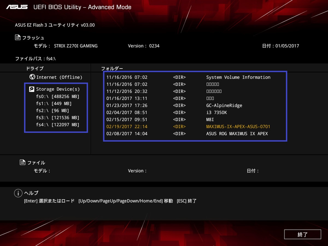Click the model STRIX Z270I GAMING text
The image size is (328, 246).
(76, 46)
